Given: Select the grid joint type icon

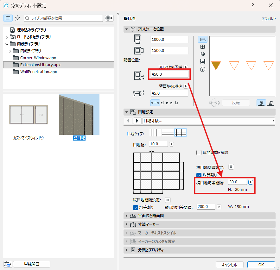Looking at the screenshot, I should [180, 133].
